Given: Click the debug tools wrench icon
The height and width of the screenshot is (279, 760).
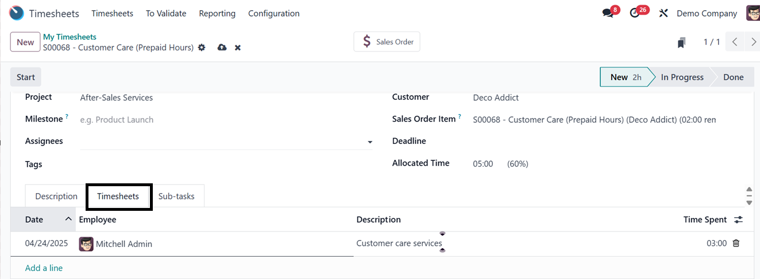Looking at the screenshot, I should click(663, 13).
